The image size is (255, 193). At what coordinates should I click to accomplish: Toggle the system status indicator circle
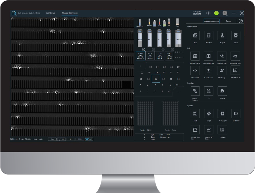(x=217, y=13)
